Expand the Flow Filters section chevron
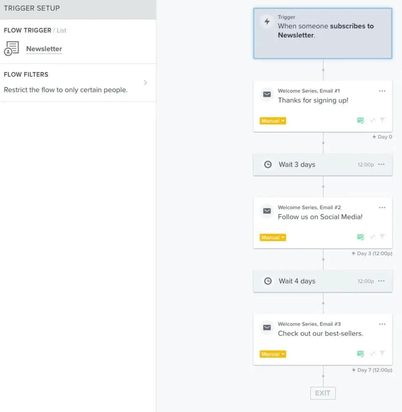Viewport: 402px width, 412px height. coord(145,82)
